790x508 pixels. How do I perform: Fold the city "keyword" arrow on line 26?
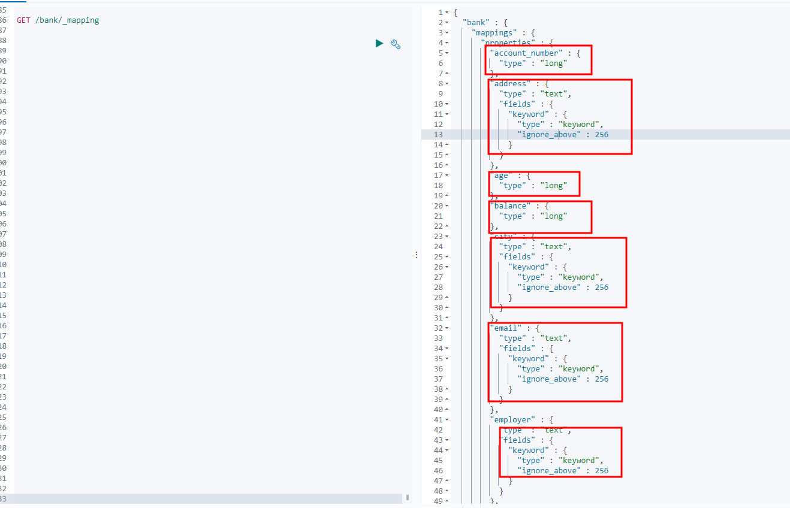point(447,267)
